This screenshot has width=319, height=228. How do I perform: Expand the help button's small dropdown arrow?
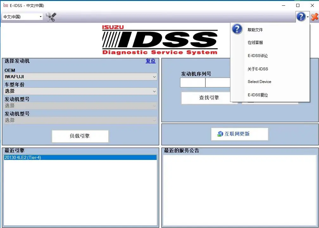point(308,17)
